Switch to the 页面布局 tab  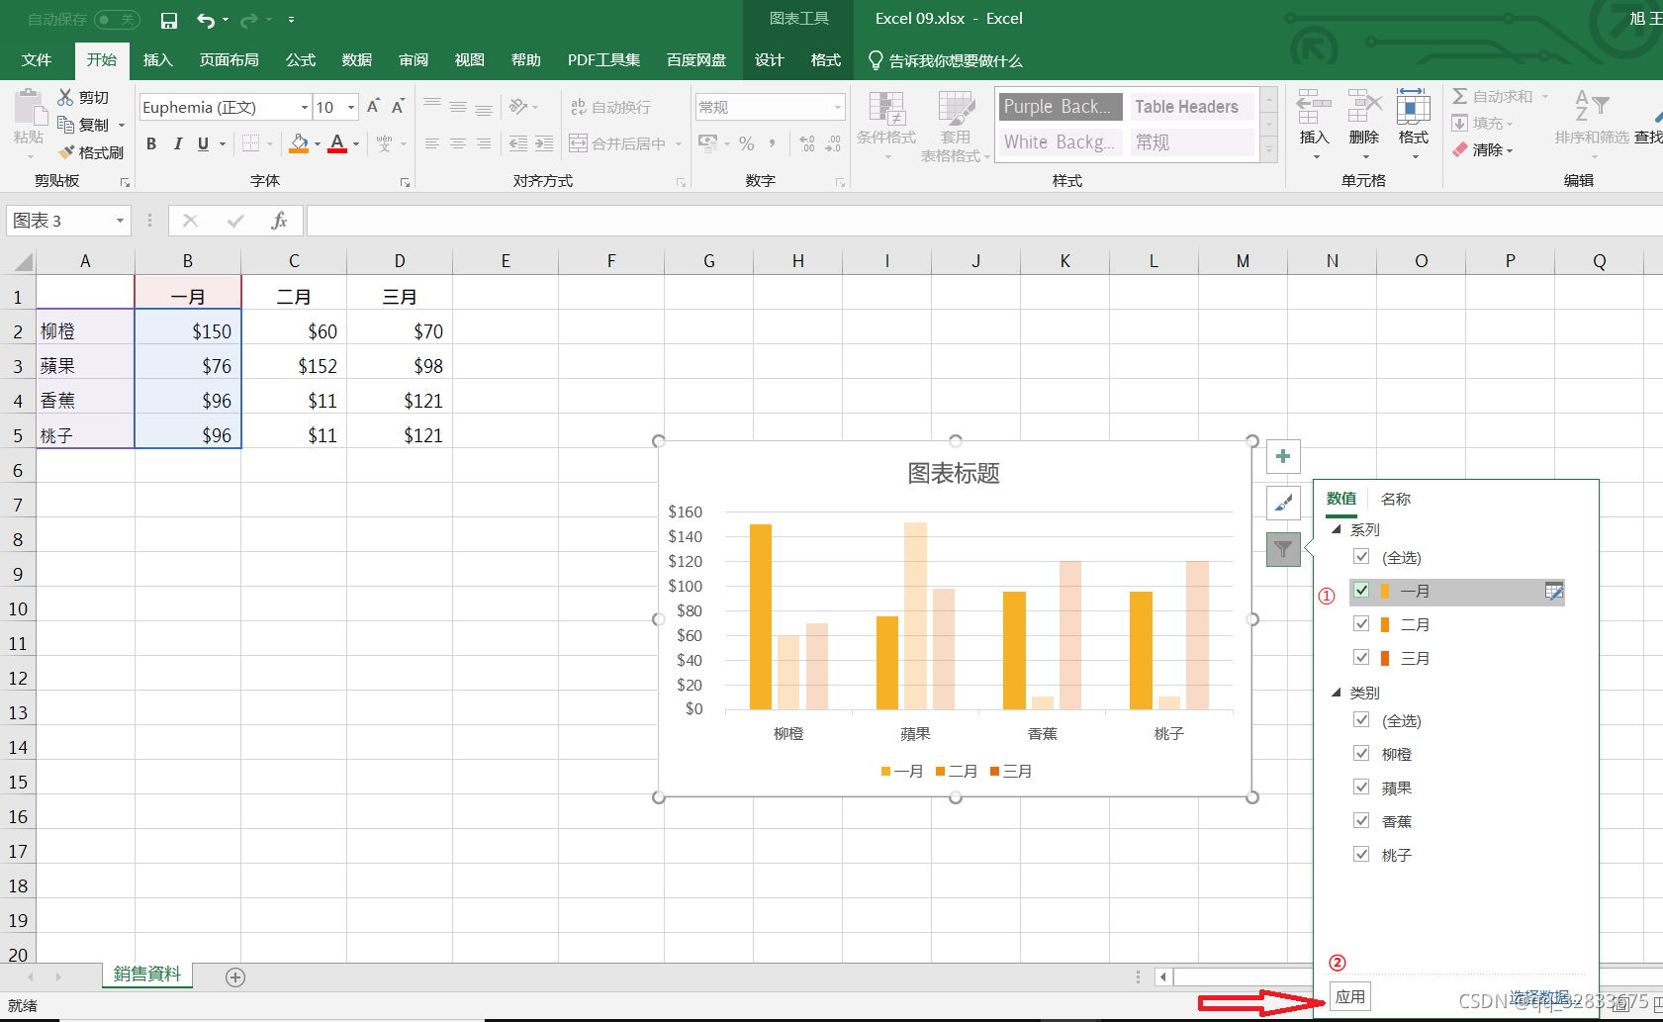(x=230, y=60)
